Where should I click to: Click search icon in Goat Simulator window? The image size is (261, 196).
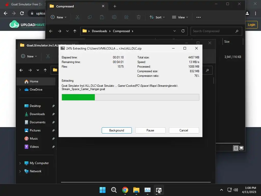pos(207,70)
